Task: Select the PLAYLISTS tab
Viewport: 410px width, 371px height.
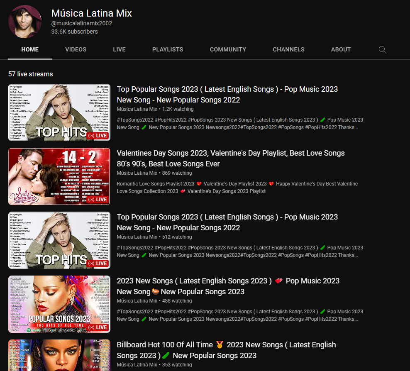Action: click(x=168, y=49)
